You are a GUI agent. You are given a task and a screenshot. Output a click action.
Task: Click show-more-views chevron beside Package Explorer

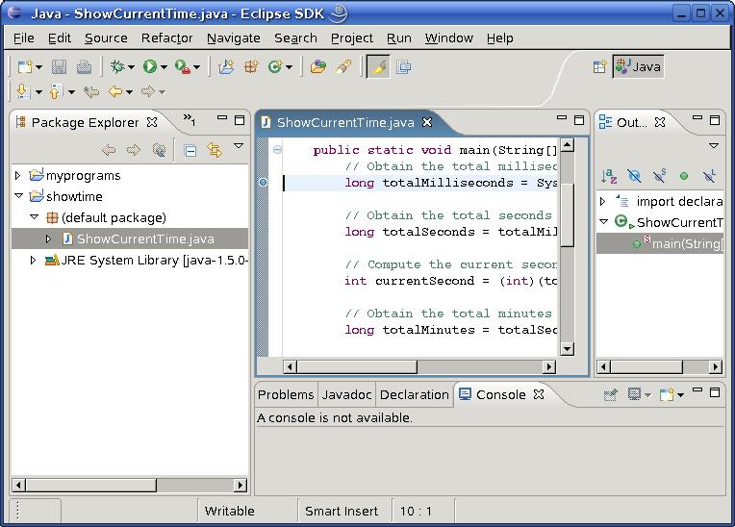(190, 120)
